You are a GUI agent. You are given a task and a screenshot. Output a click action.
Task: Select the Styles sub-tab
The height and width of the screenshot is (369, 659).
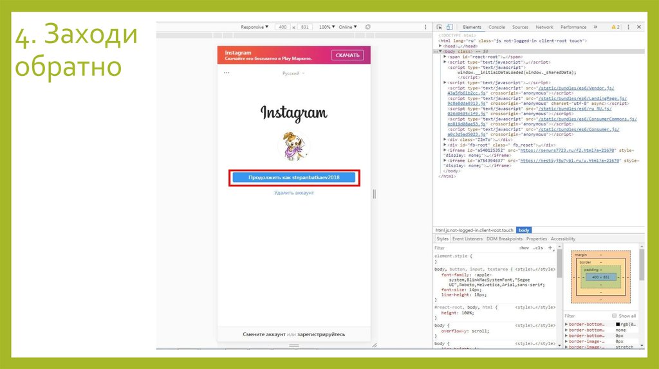tap(443, 239)
